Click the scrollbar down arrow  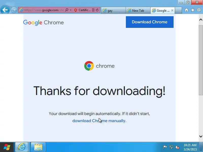(x=201, y=136)
